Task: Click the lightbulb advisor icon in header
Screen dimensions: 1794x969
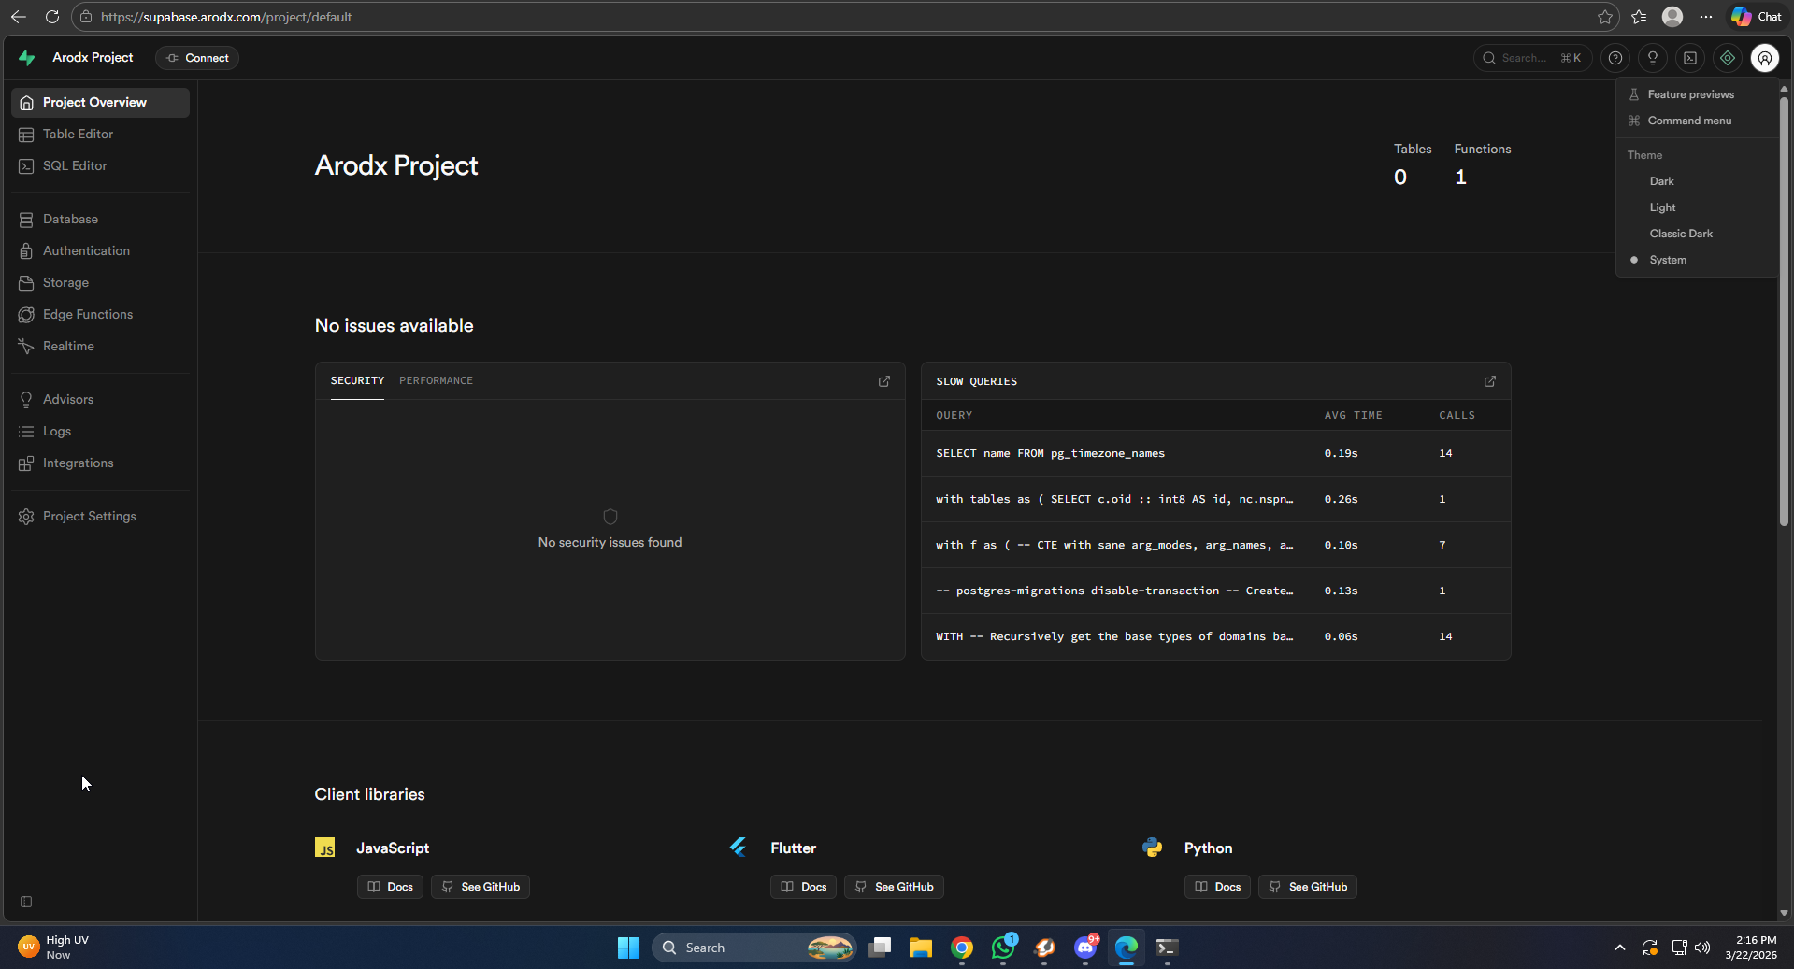Action: (1652, 58)
